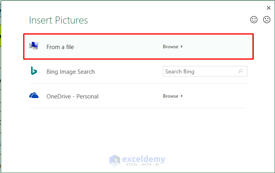Click the exceldemy watermark text

pyautogui.click(x=144, y=159)
